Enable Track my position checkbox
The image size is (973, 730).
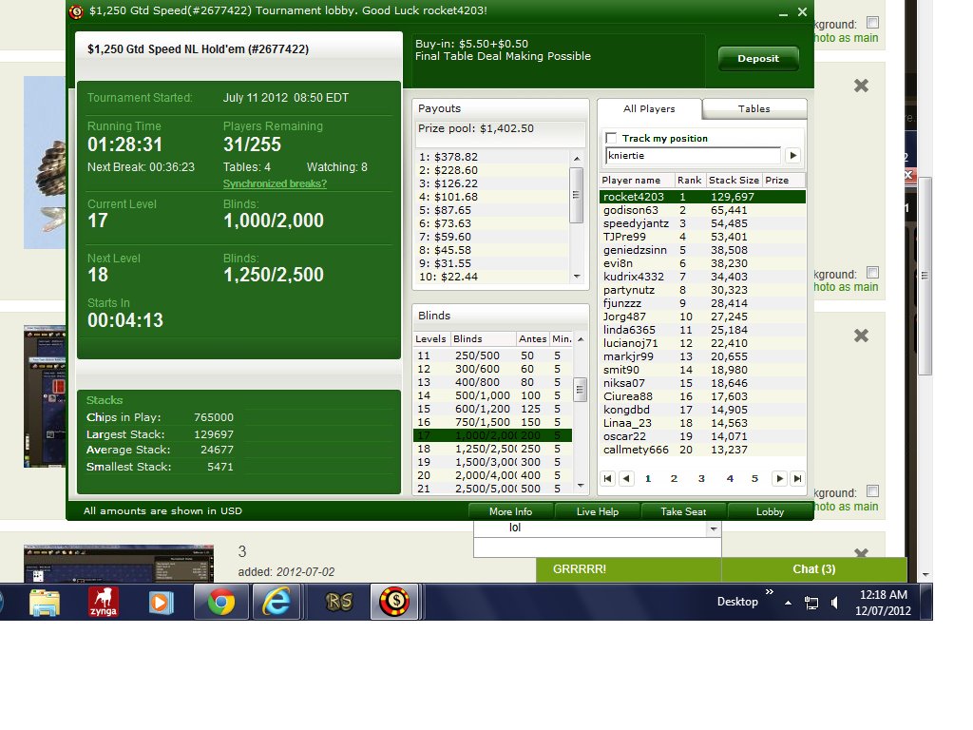(611, 138)
